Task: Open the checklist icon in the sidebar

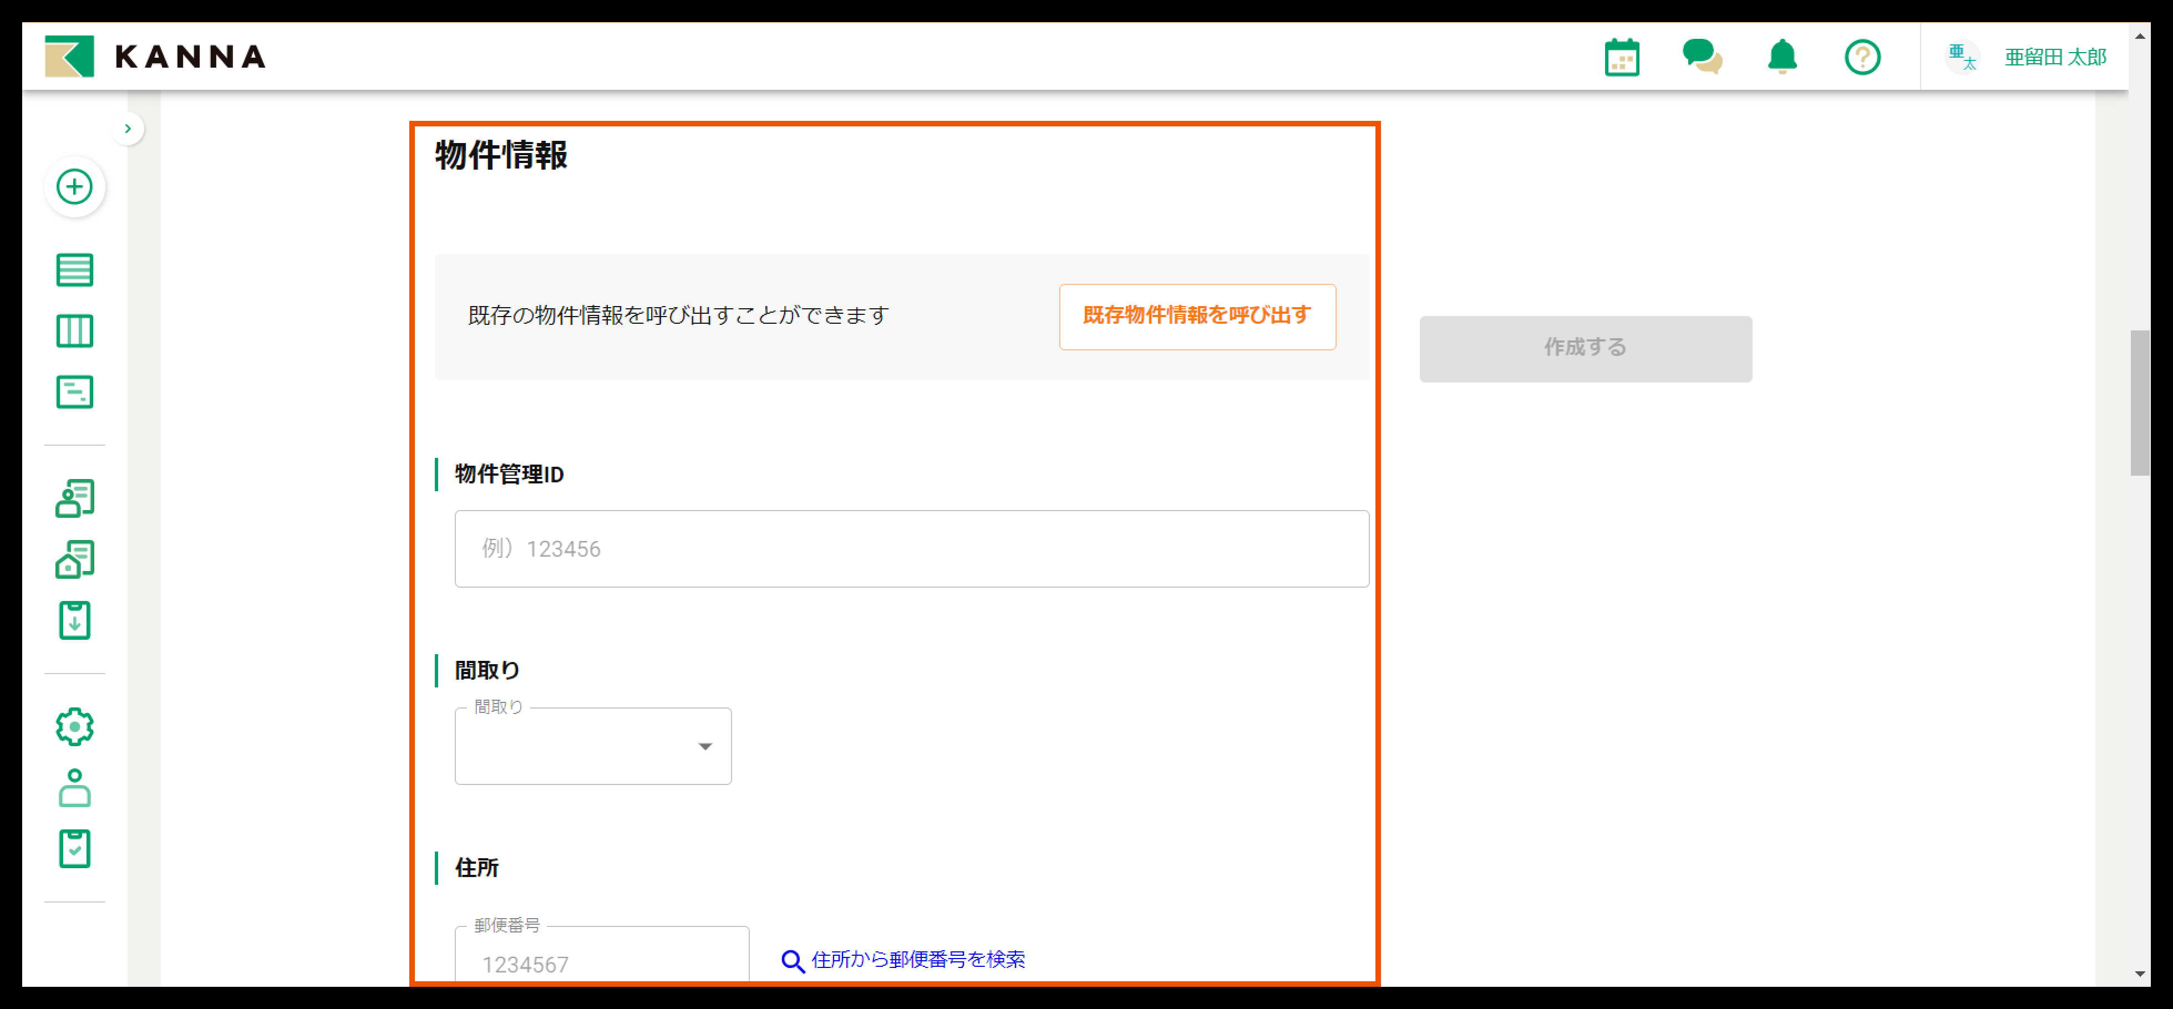Action: [x=74, y=850]
